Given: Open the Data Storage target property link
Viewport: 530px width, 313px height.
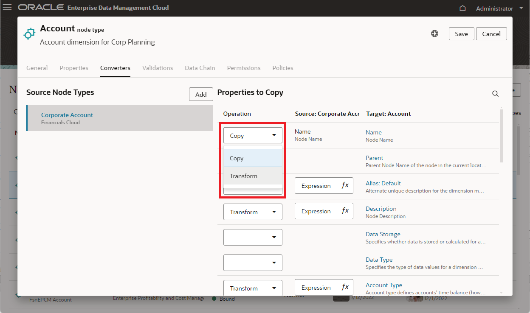Looking at the screenshot, I should pyautogui.click(x=383, y=234).
